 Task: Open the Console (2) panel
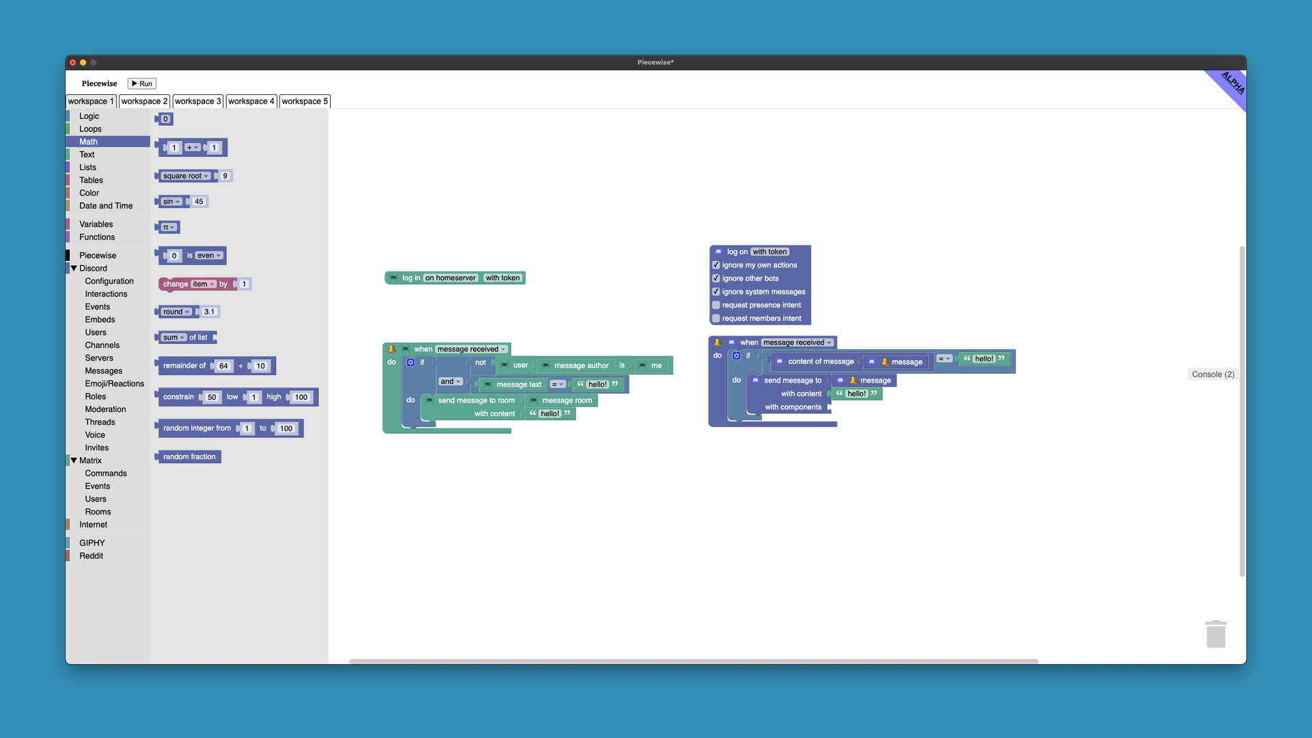coord(1212,374)
